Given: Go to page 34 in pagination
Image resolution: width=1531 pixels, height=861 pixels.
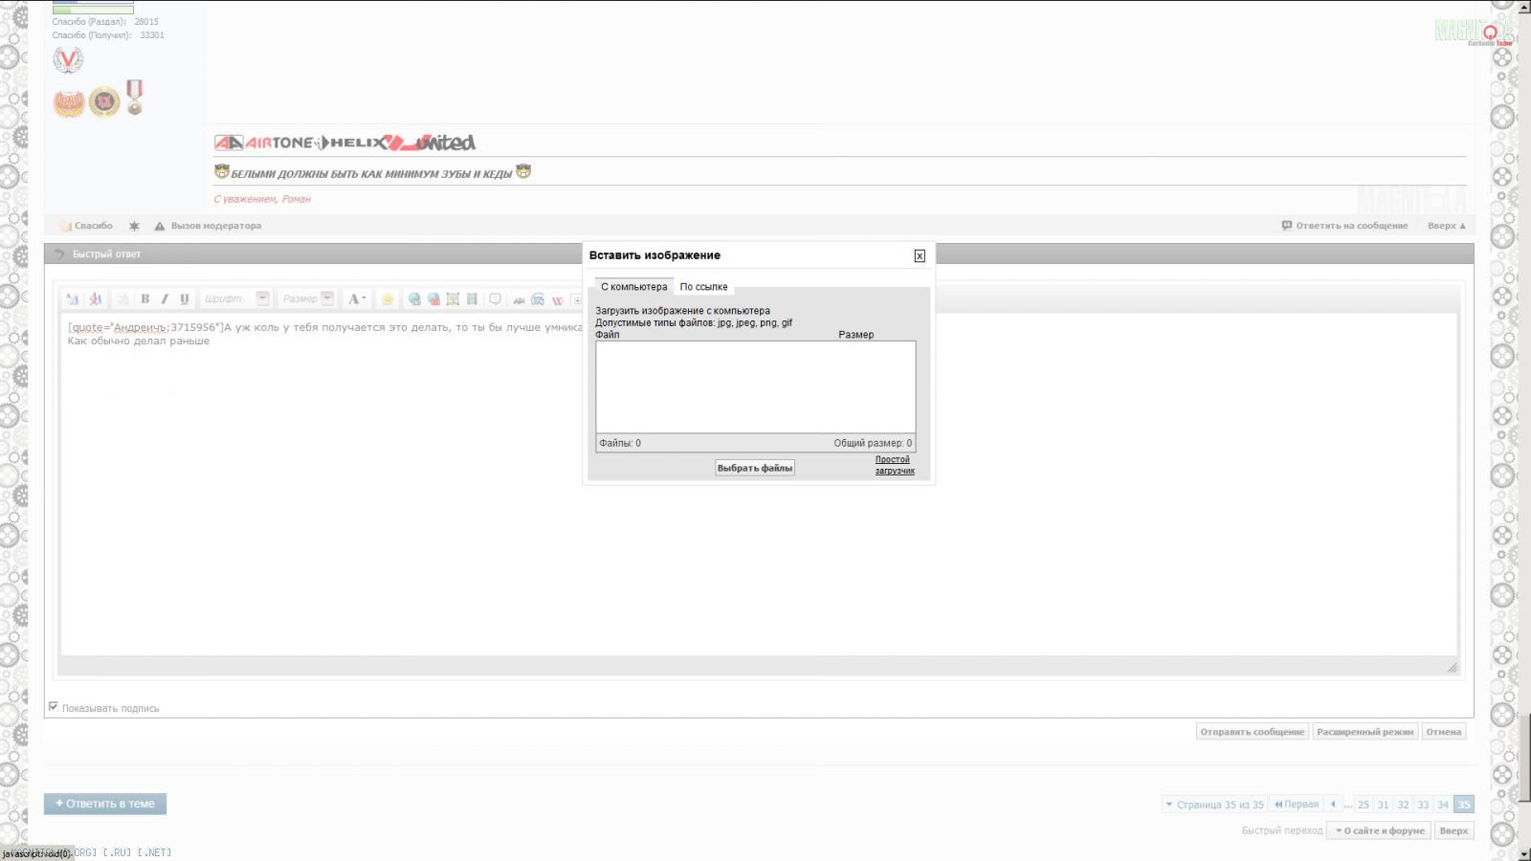Looking at the screenshot, I should click(x=1443, y=805).
